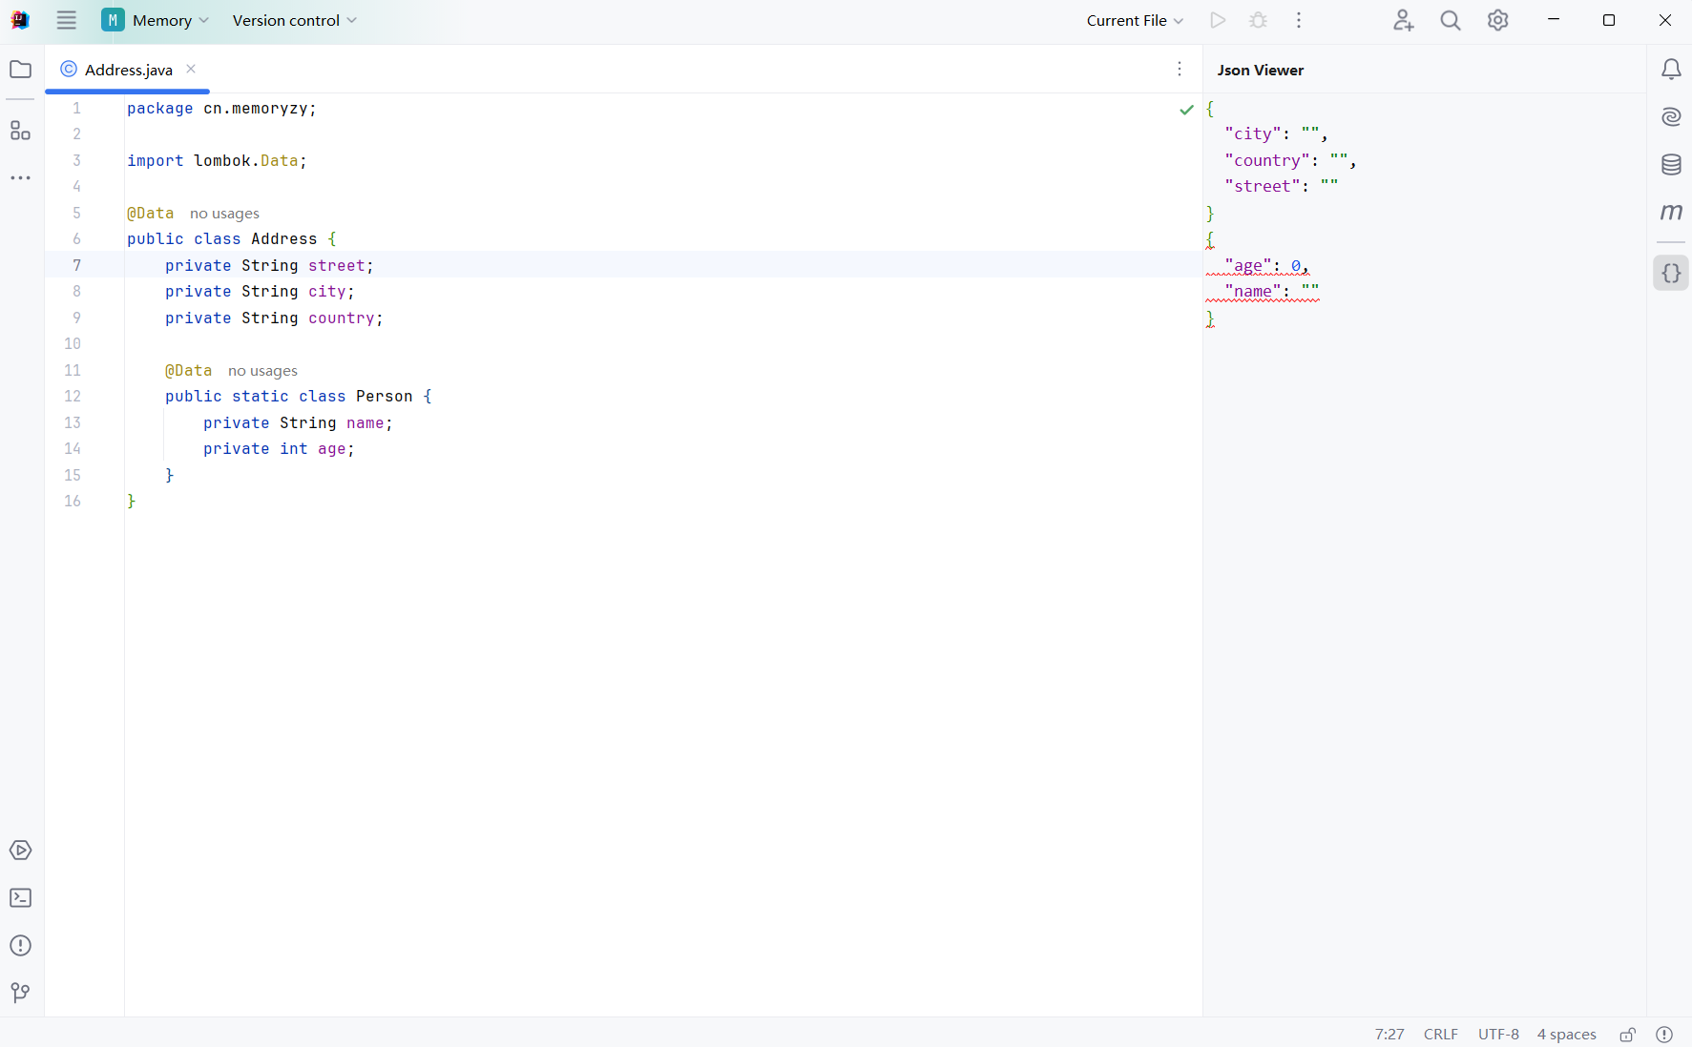The width and height of the screenshot is (1692, 1047).
Task: Click 'private int age;' code line
Action: tap(279, 449)
